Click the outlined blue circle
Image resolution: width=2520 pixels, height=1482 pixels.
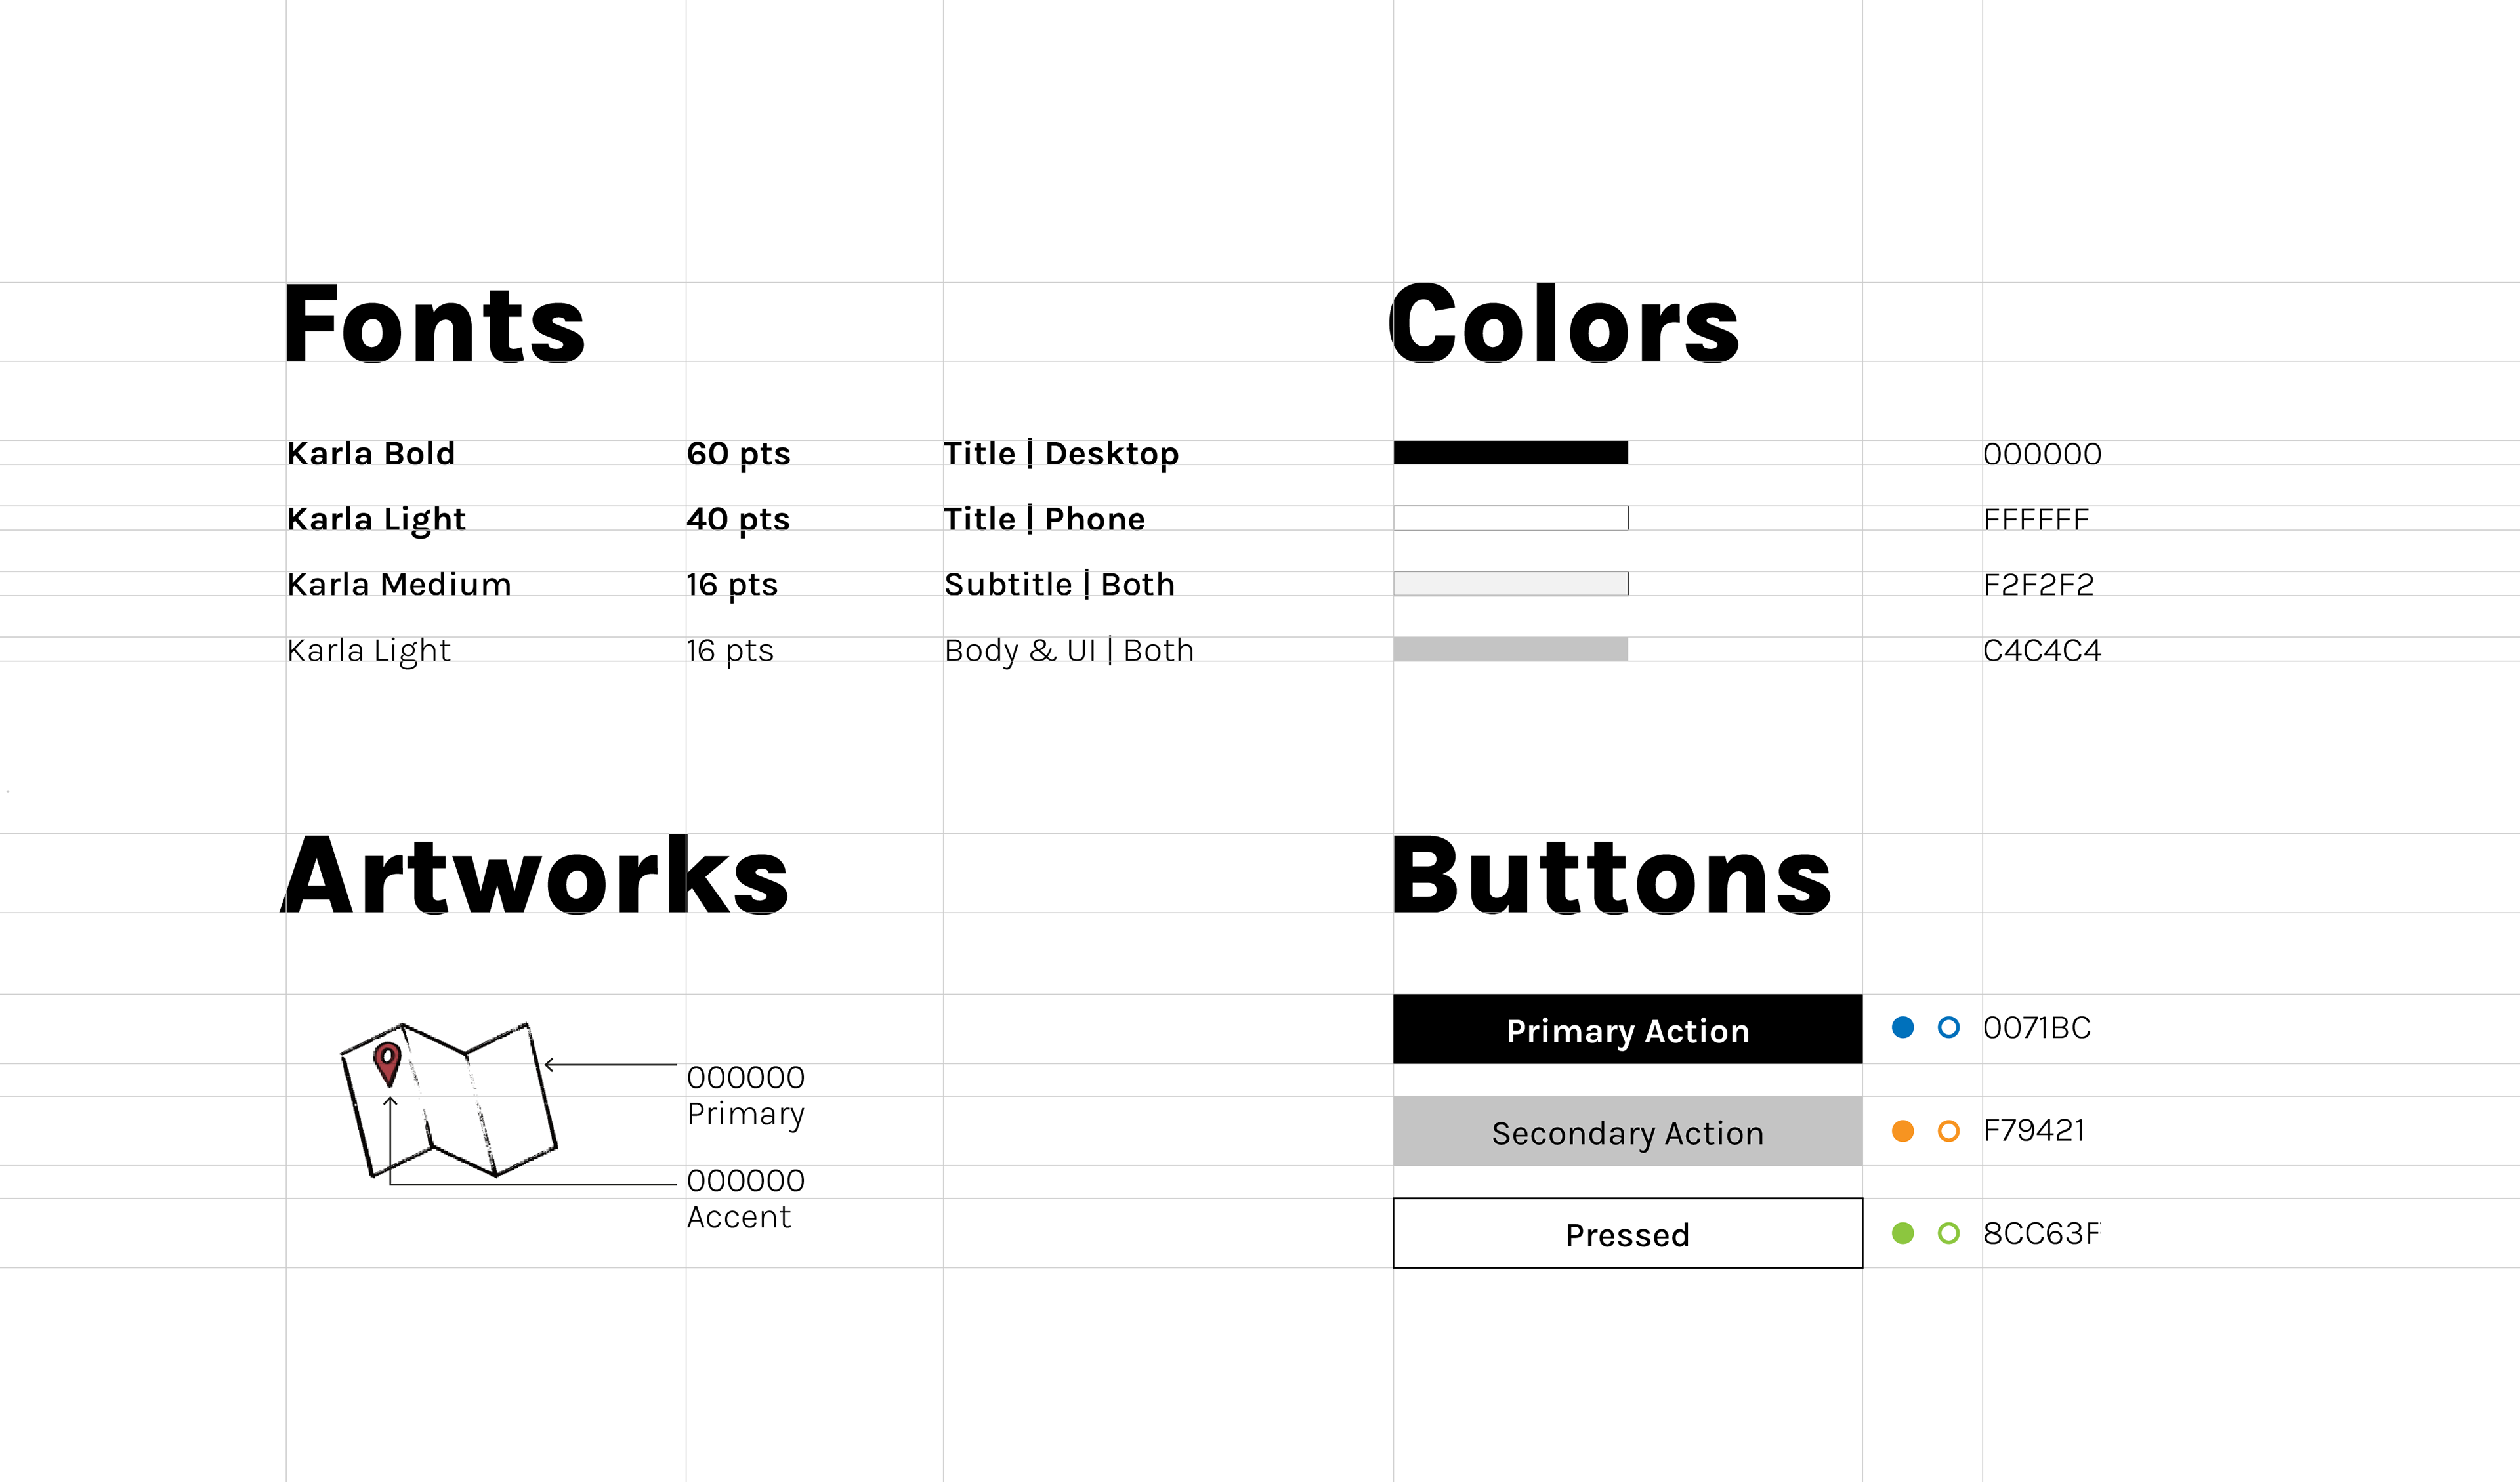tap(1948, 1027)
